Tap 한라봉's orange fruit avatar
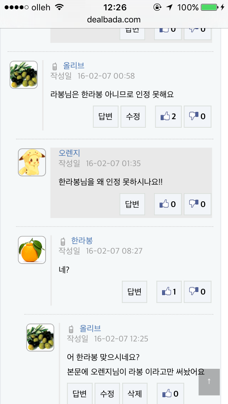This screenshot has height=404, width=228. click(x=32, y=250)
